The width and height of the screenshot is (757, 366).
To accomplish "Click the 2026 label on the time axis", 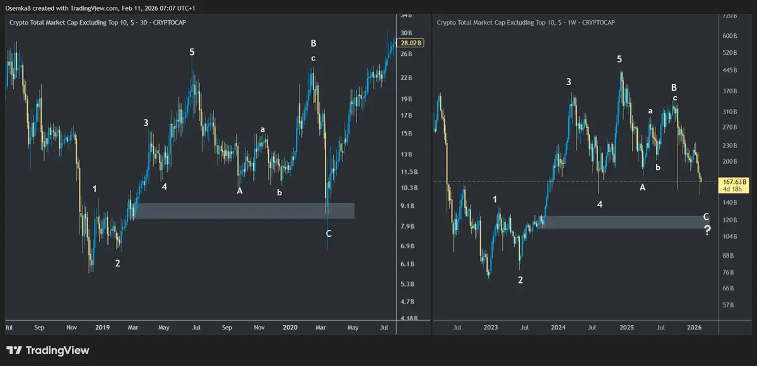I will pyautogui.click(x=694, y=328).
